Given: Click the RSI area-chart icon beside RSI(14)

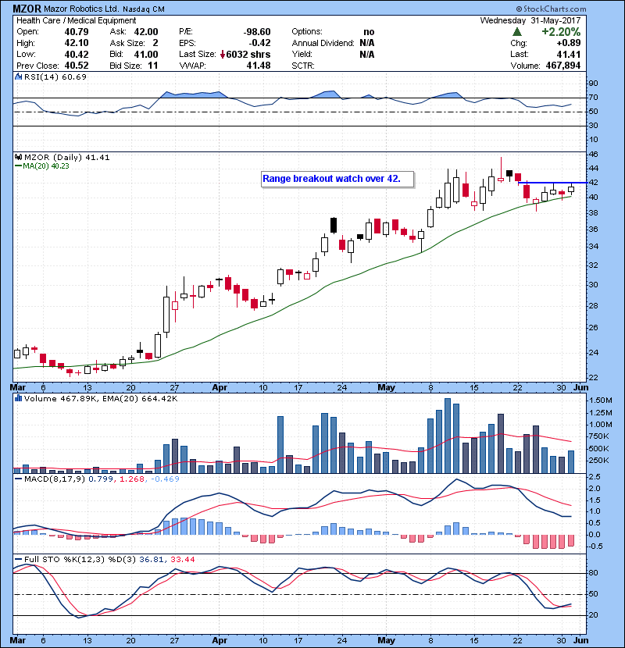Looking at the screenshot, I should click(18, 77).
